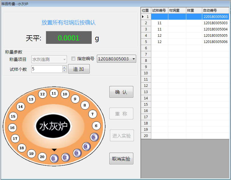Select carousel slot number 20
The width and height of the screenshot is (231, 180).
coord(42,157)
